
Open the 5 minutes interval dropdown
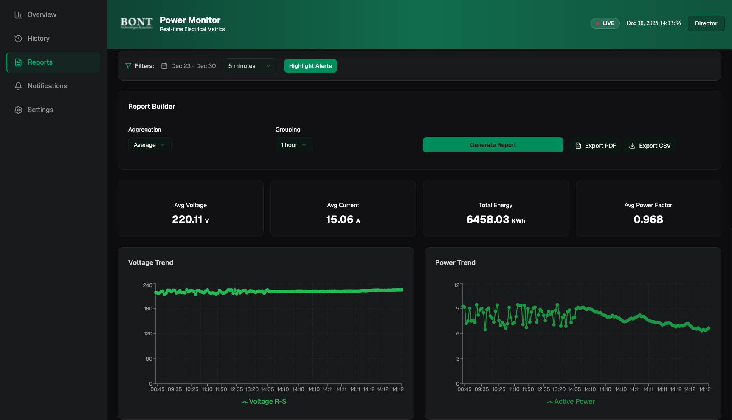point(249,66)
